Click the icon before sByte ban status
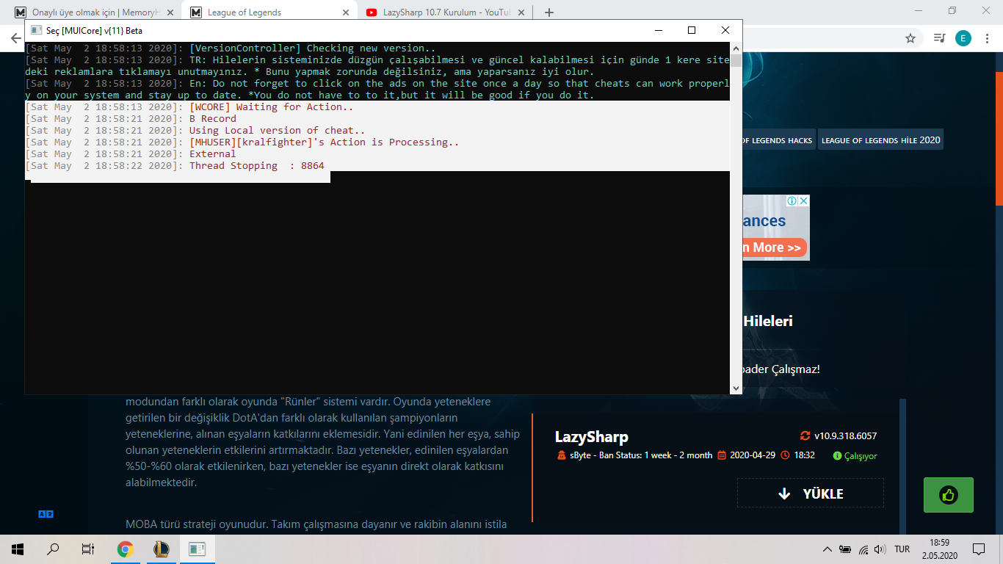The width and height of the screenshot is (1003, 564). (x=562, y=455)
